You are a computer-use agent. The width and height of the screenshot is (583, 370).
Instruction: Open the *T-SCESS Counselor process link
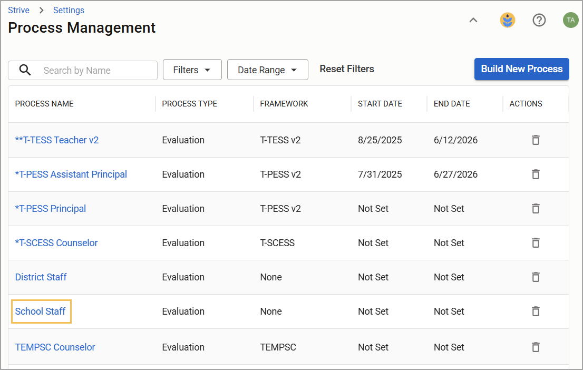56,243
